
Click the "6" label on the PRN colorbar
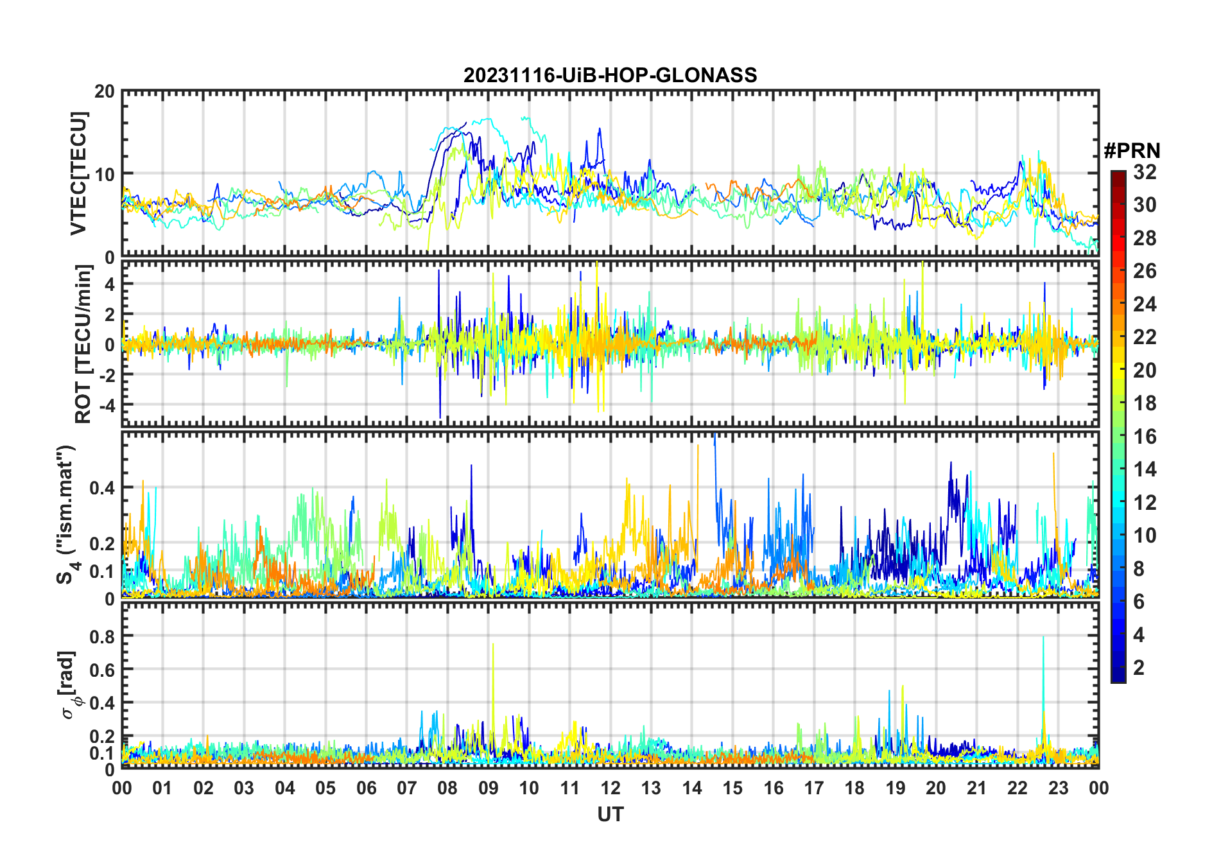pyautogui.click(x=1139, y=602)
